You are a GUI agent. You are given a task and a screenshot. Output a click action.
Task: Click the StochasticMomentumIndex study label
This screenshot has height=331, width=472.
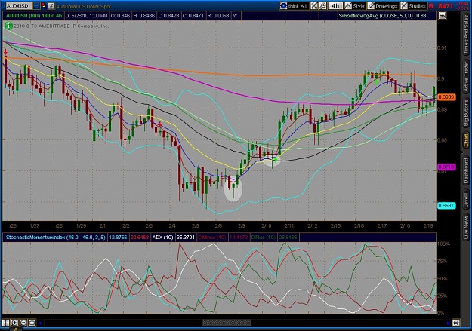[x=55, y=238]
